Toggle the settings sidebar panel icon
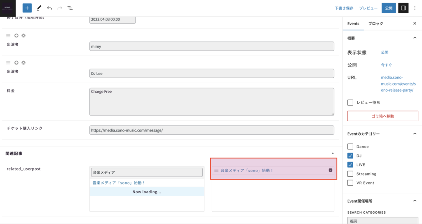The height and width of the screenshot is (224, 422). tap(403, 8)
